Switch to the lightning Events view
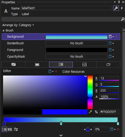The height and width of the screenshot is (137, 125). [122, 8]
